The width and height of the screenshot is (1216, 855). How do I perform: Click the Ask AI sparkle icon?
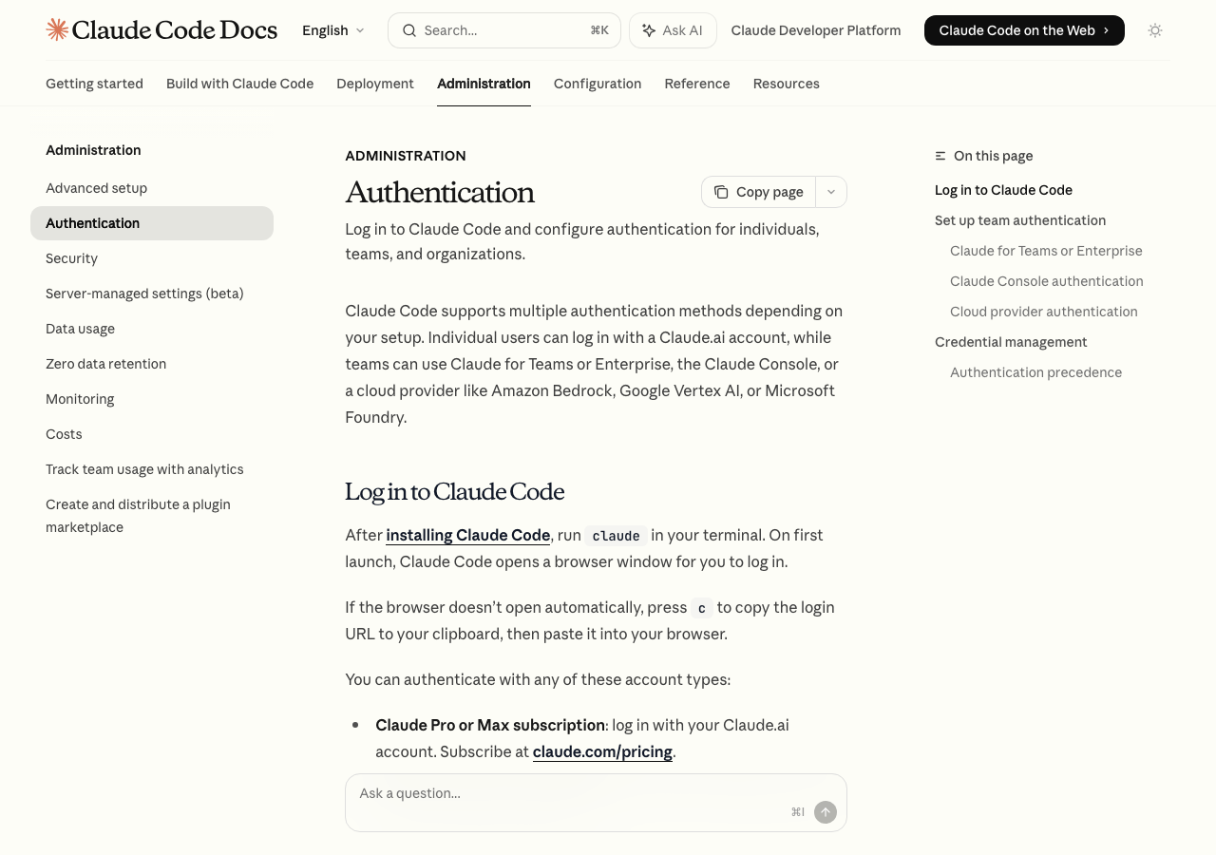[x=649, y=30]
